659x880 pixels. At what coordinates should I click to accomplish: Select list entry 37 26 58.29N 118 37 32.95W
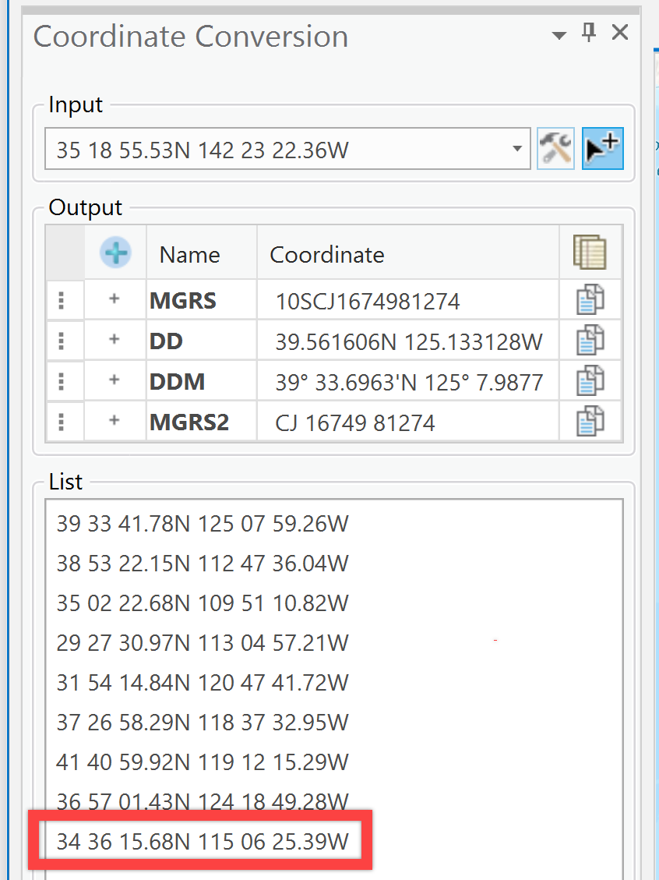click(x=203, y=723)
